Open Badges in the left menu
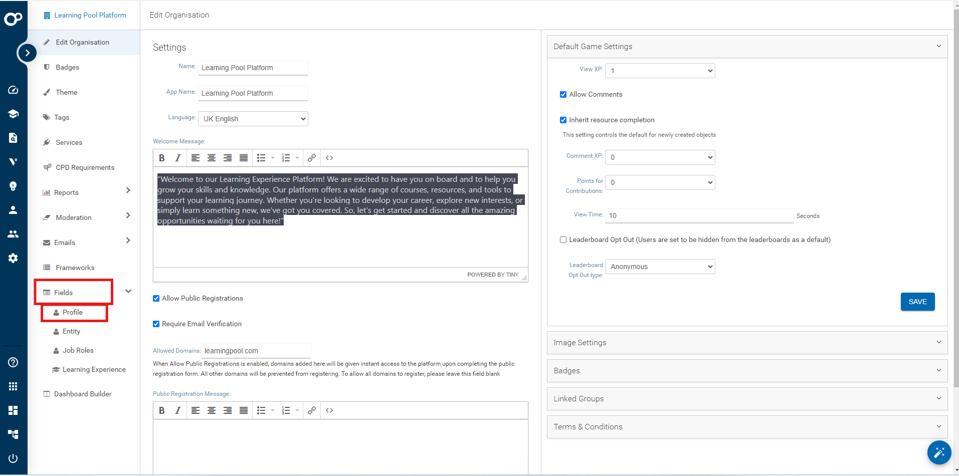Screen dimensions: 959x476 click(x=67, y=67)
